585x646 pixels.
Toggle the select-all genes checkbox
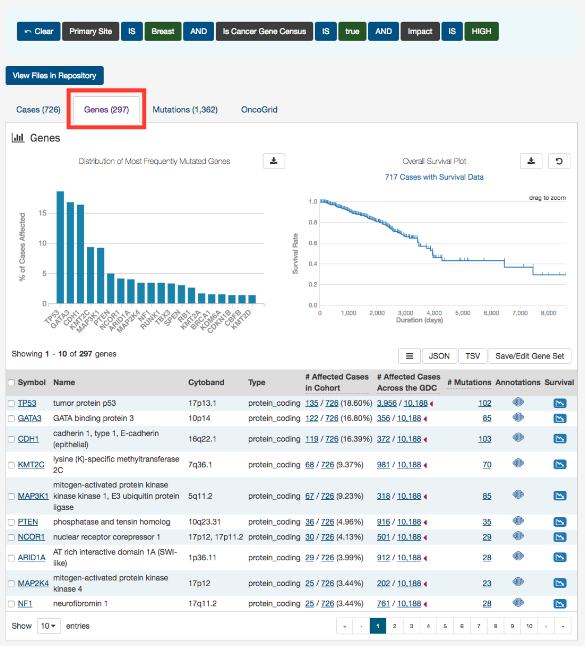coord(11,383)
